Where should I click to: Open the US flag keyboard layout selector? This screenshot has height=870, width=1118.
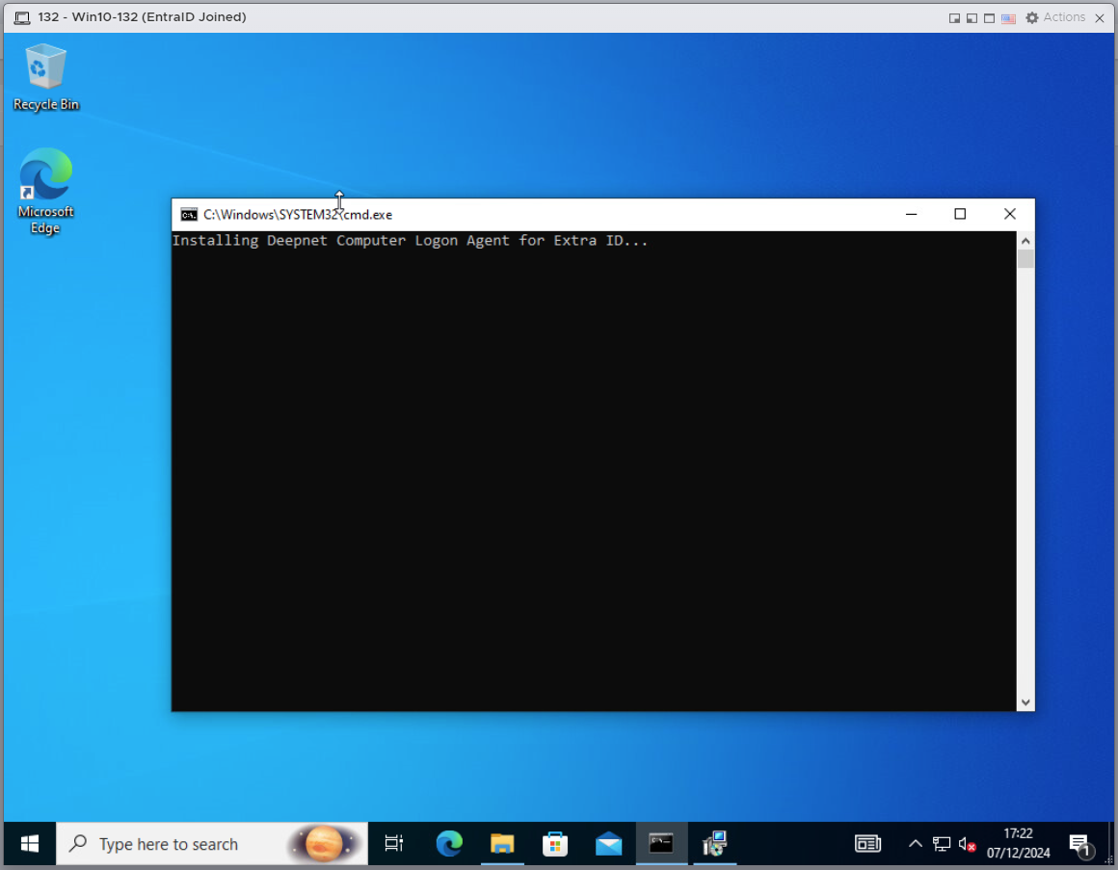click(x=1008, y=18)
